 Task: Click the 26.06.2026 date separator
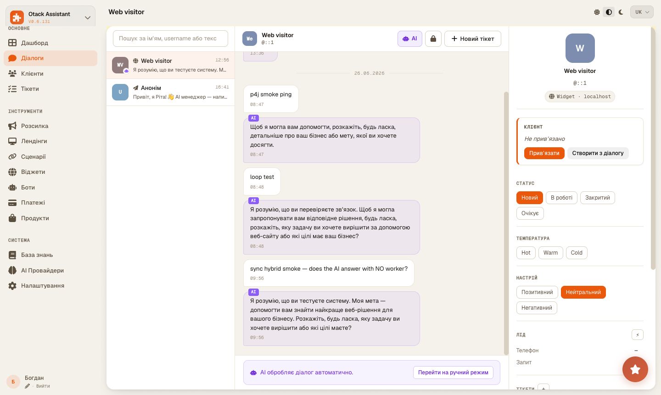click(370, 73)
